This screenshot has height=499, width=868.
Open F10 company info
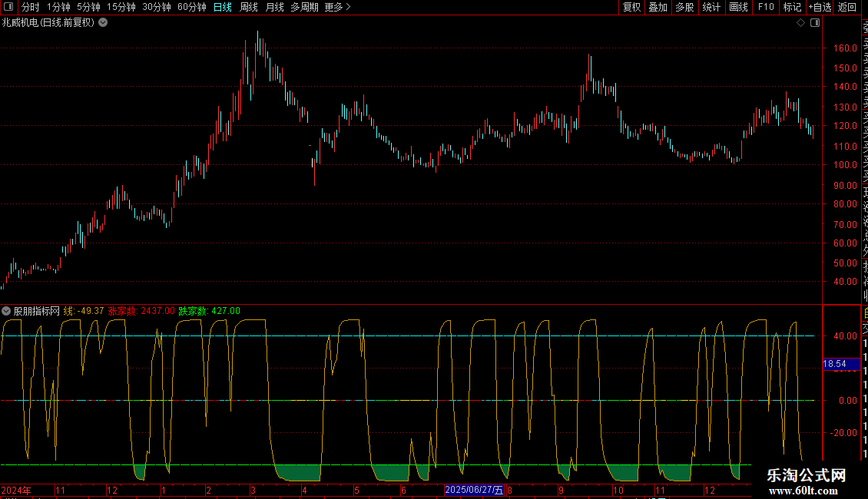pyautogui.click(x=766, y=7)
